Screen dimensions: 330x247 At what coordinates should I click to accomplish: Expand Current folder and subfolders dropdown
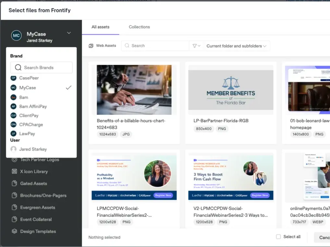coord(236,46)
